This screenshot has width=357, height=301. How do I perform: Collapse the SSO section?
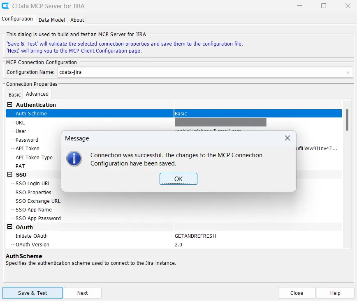[10, 175]
